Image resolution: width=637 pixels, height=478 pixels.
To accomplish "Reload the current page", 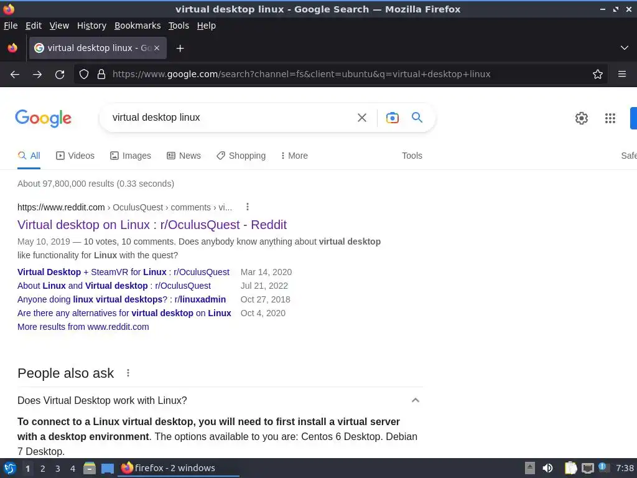I will 60,75.
